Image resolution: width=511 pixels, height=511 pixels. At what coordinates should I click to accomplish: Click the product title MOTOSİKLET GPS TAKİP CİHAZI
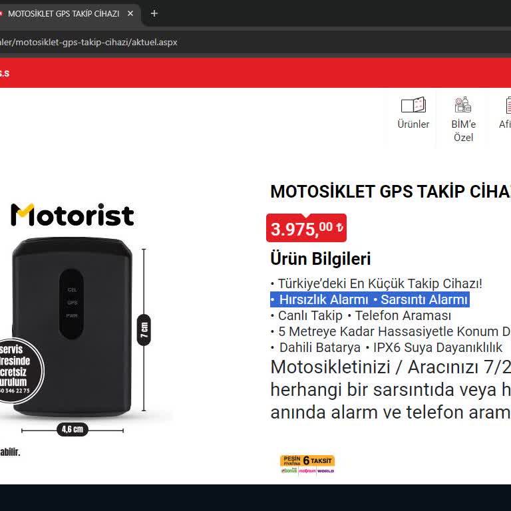point(391,192)
